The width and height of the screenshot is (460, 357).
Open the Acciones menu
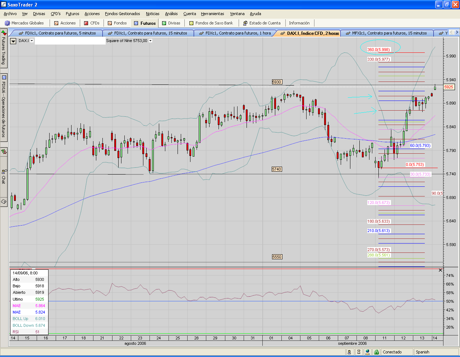pos(92,14)
